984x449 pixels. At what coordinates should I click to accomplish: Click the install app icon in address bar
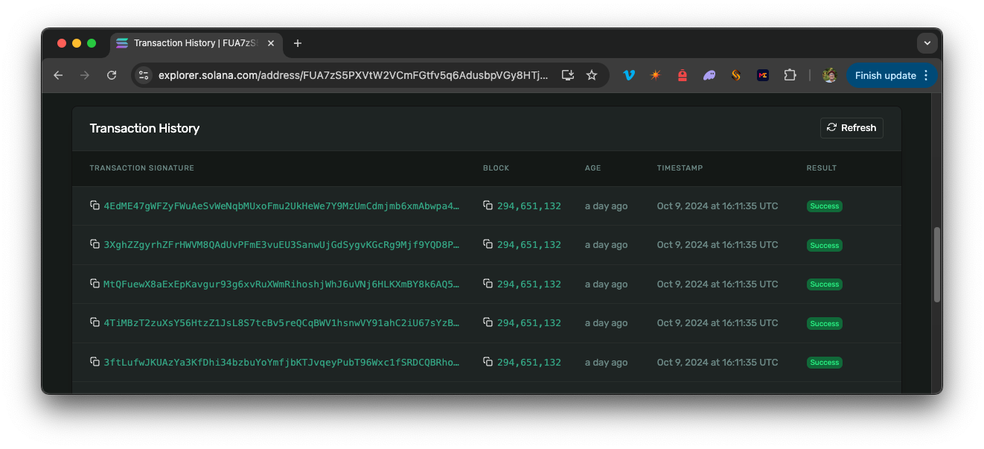[x=568, y=75]
